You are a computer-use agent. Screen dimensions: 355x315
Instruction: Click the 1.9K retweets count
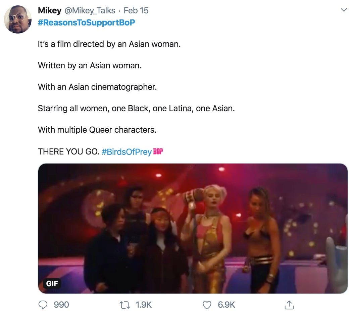pos(144,305)
